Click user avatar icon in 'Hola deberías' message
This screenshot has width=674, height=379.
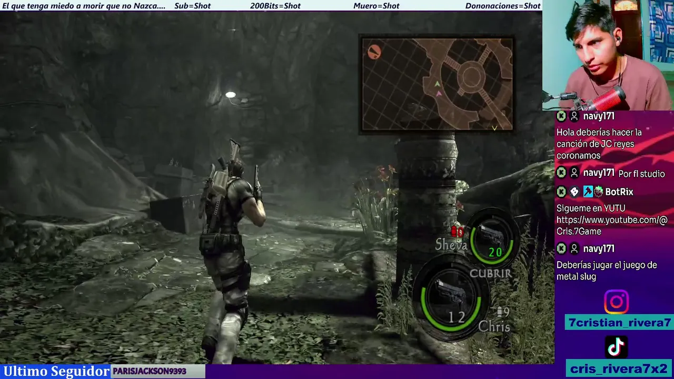pyautogui.click(x=574, y=116)
